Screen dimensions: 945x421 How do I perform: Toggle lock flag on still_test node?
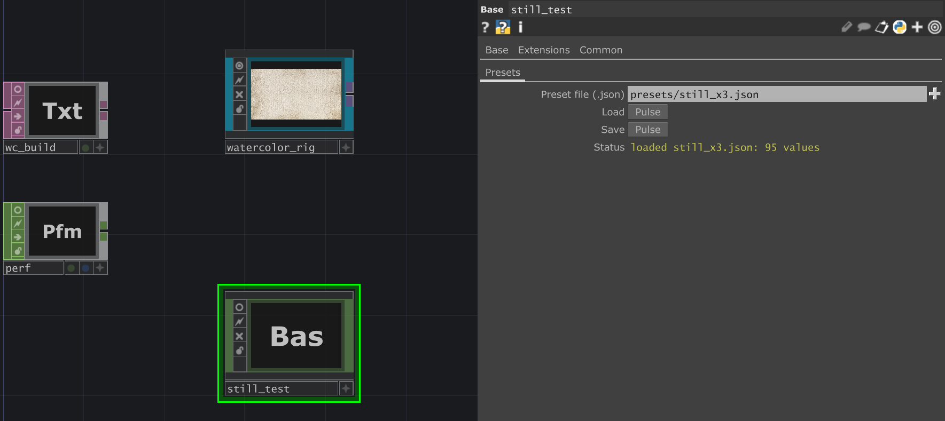(x=239, y=351)
